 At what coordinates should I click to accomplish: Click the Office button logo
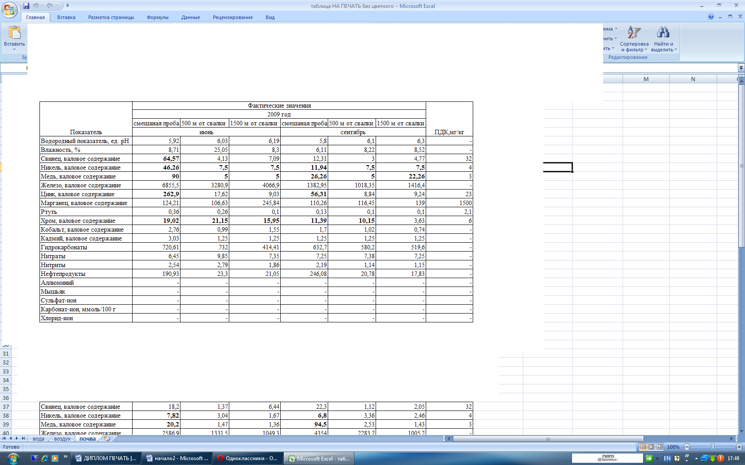(9, 10)
